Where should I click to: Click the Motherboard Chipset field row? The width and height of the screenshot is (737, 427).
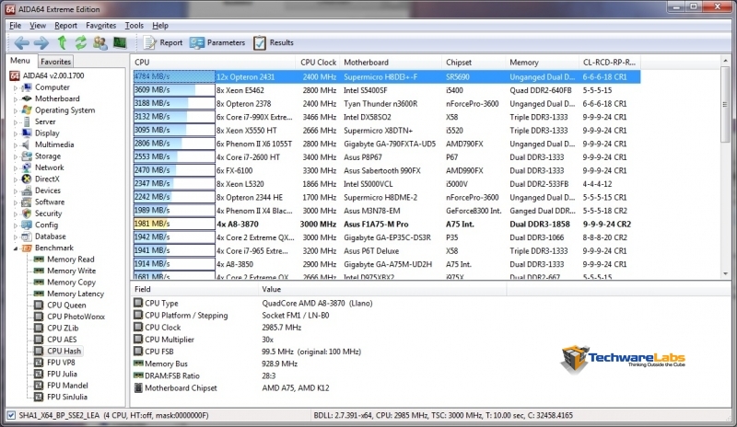tap(320, 388)
